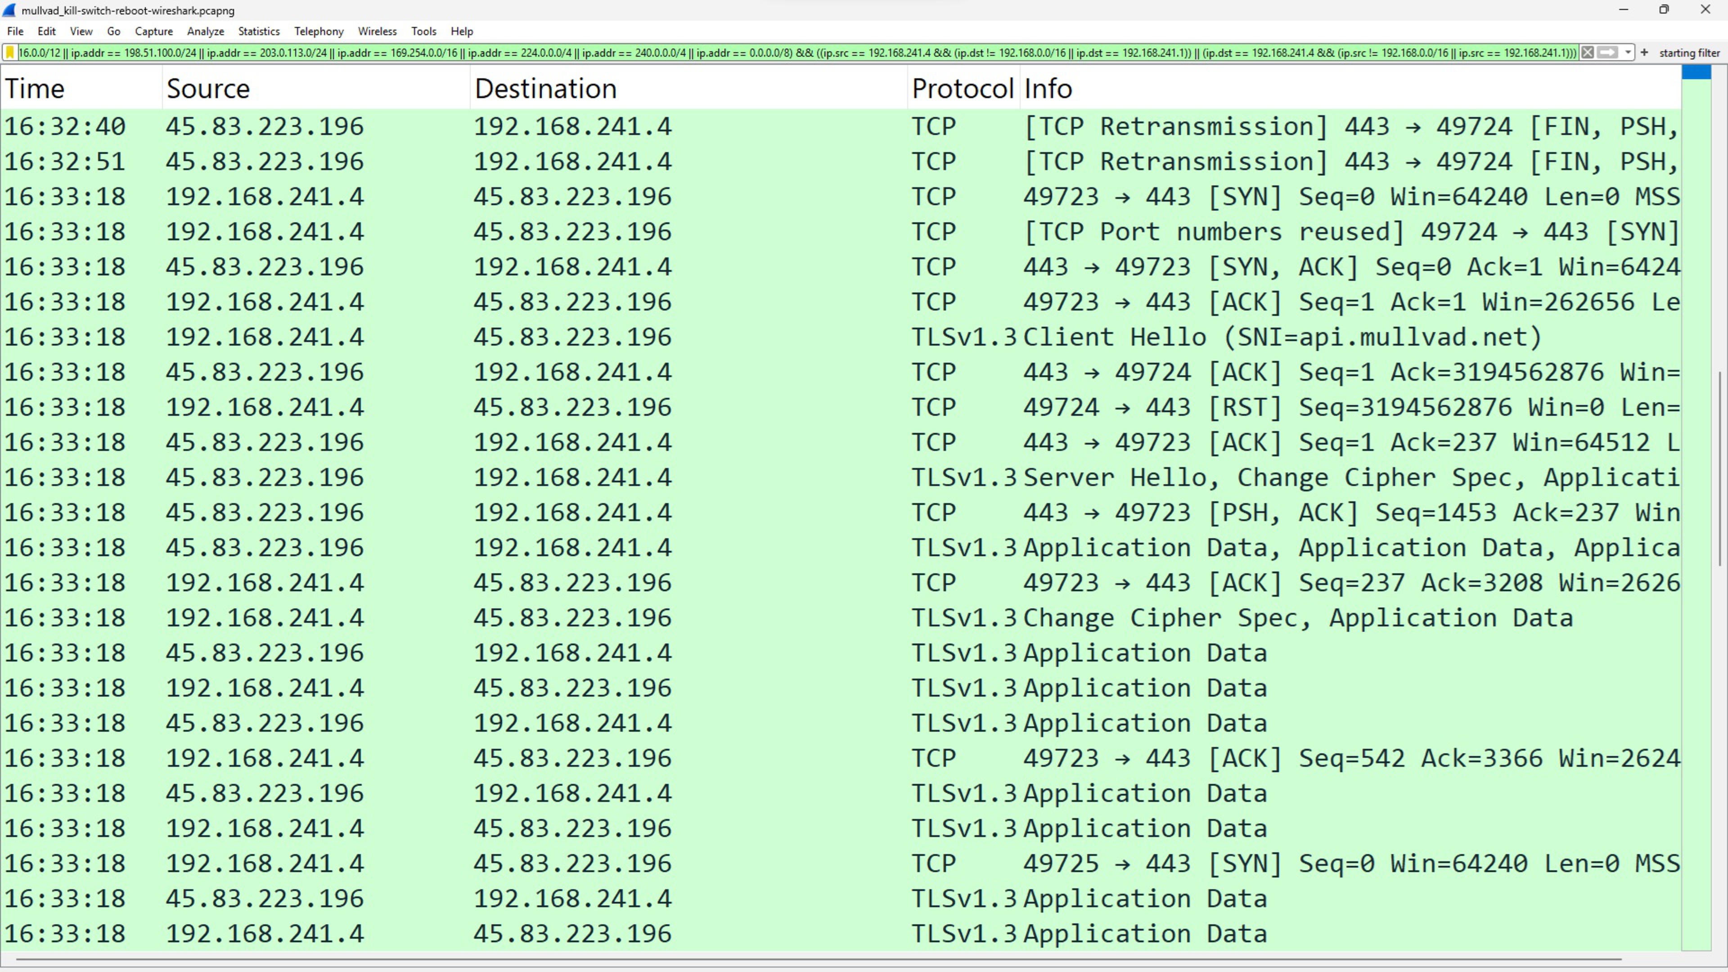Click the vertical packet list scrollbar
Screen dimensions: 1728x972
pyautogui.click(x=1721, y=469)
